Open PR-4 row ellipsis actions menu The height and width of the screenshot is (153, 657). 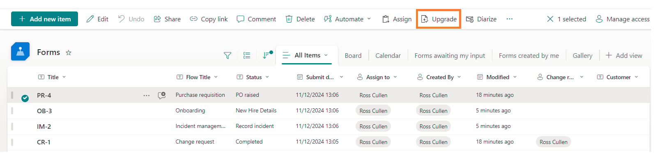(x=147, y=95)
